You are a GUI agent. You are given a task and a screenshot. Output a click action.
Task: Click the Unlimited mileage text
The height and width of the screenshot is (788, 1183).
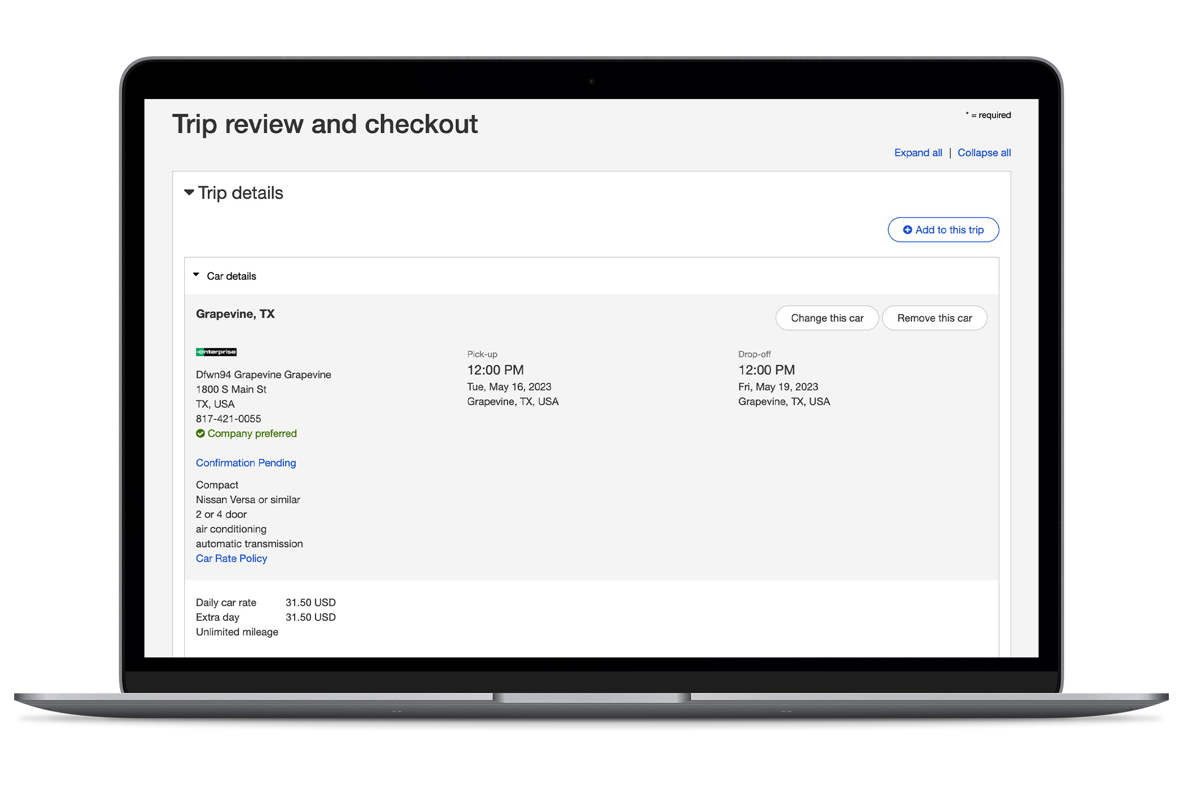237,632
